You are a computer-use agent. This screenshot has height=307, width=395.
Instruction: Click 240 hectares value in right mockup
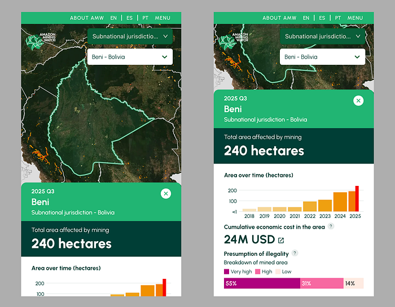click(264, 151)
